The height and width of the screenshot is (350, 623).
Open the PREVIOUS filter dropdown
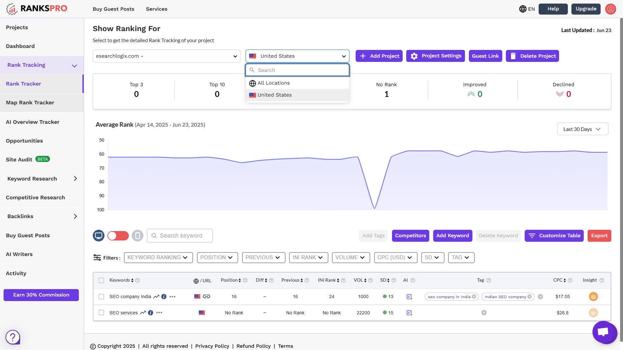[264, 258]
